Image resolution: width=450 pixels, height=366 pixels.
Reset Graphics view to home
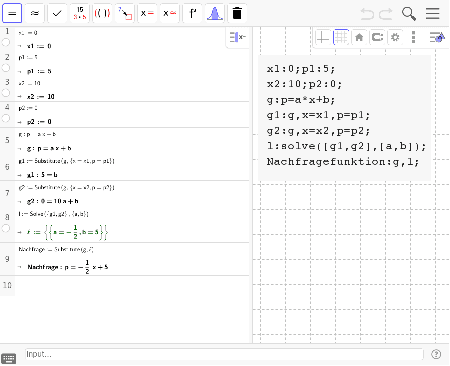tap(359, 37)
